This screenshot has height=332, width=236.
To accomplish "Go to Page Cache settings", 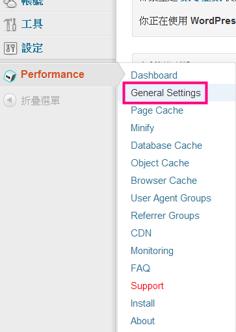I will tap(157, 110).
